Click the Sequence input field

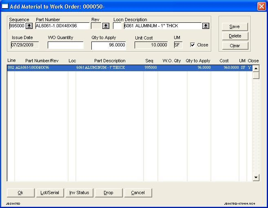(17, 26)
